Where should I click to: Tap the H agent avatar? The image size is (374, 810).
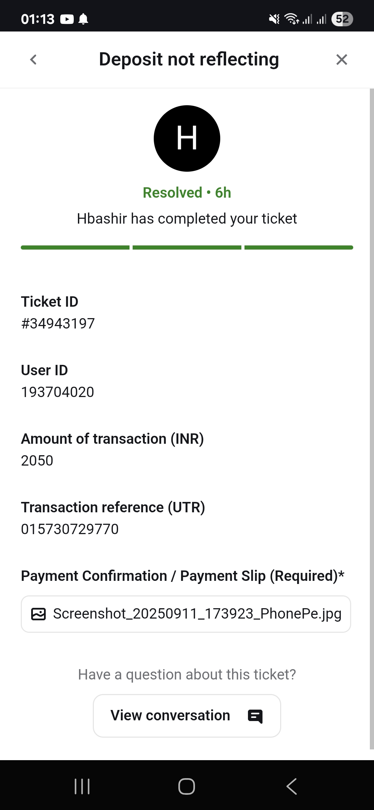(x=187, y=138)
